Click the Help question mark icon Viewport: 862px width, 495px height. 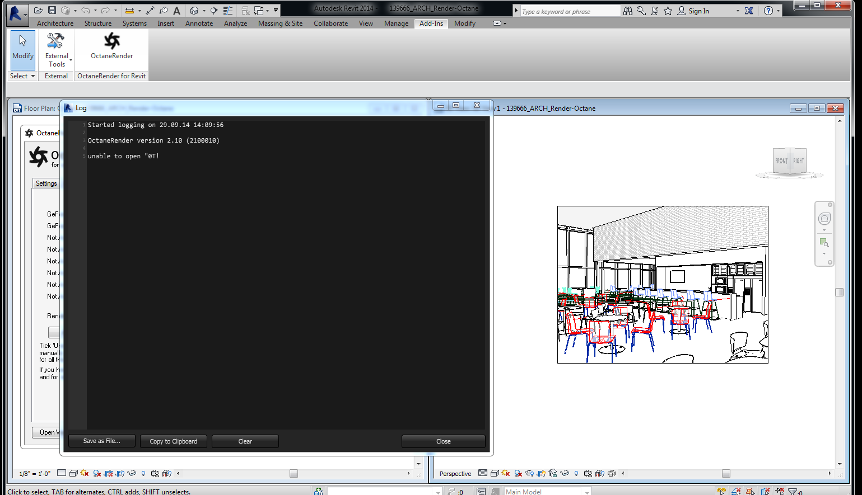[x=768, y=11]
